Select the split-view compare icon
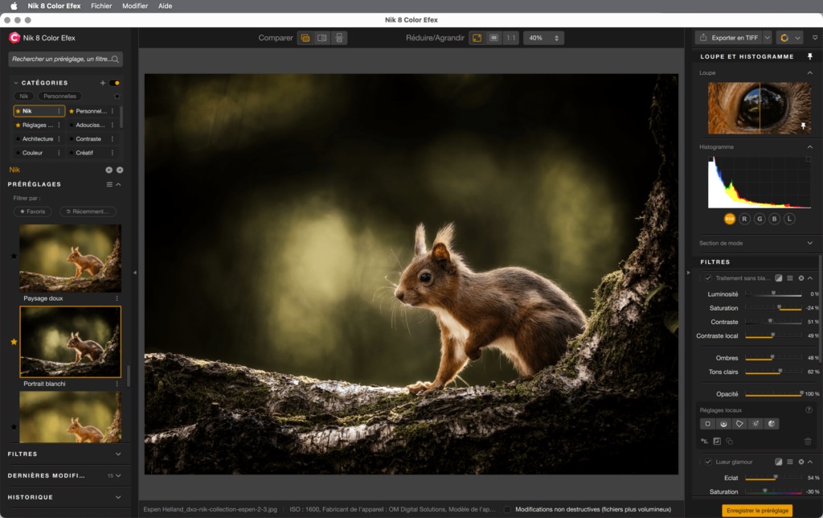Viewport: 823px width, 518px height. 322,38
